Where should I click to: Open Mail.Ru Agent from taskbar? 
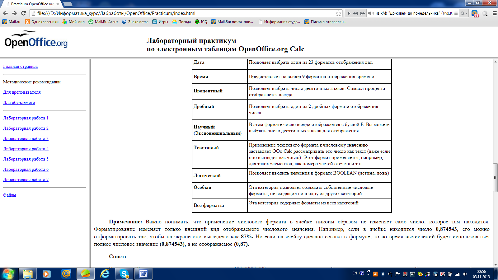click(x=66, y=274)
